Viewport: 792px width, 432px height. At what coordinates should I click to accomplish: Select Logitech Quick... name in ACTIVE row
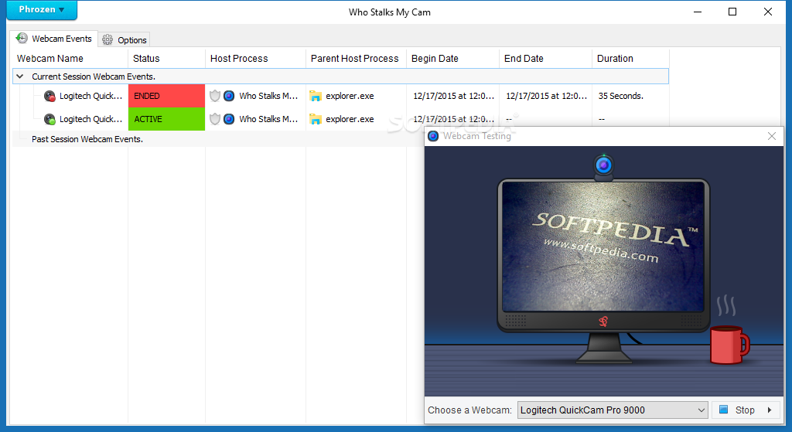pyautogui.click(x=91, y=119)
